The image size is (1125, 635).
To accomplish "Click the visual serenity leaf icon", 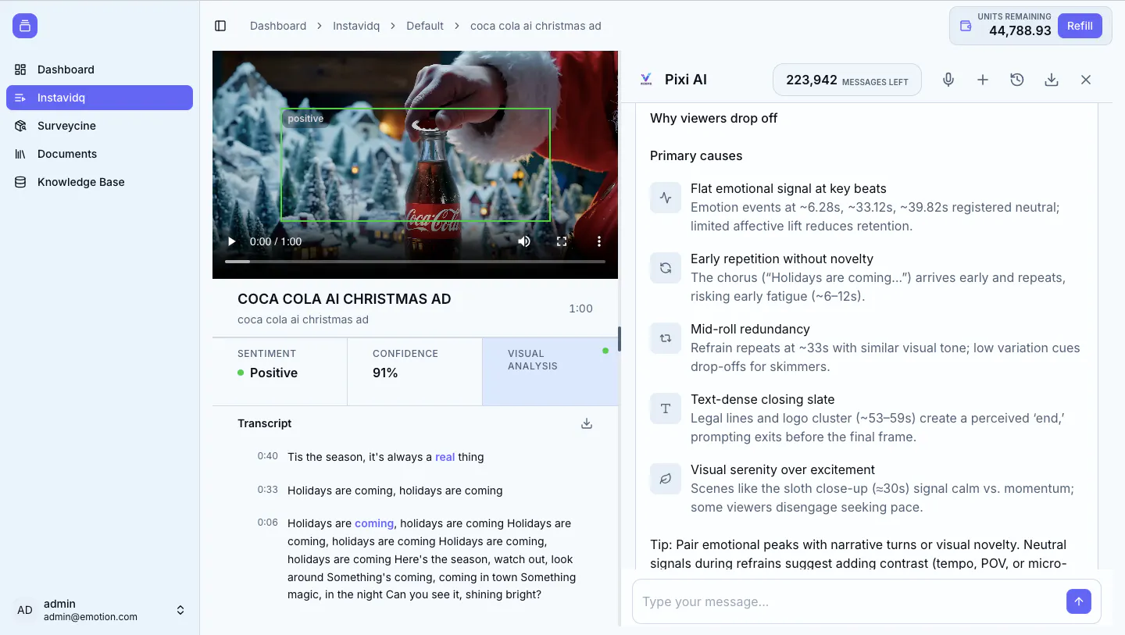I will (x=666, y=479).
